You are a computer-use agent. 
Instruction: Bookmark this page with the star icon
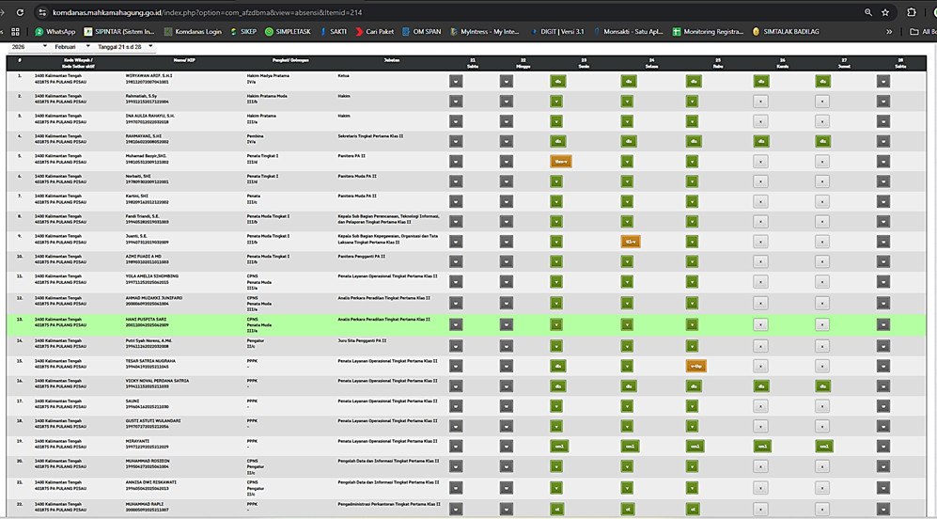885,12
